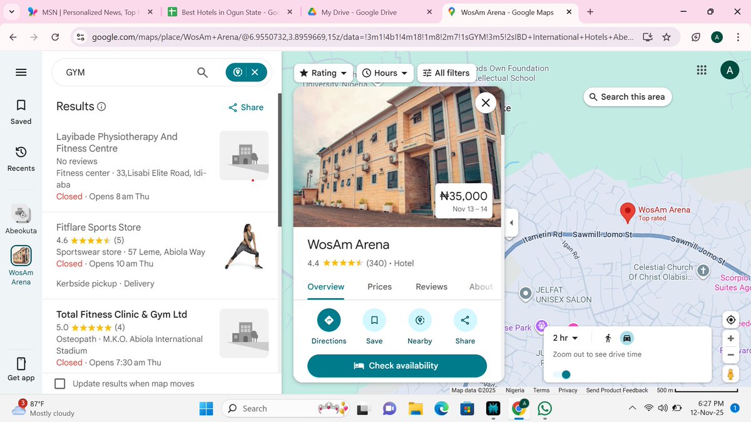Viewport: 751px width, 422px height.
Task: Click JELFAT UNISEX SALON map marker
Action: 526,294
